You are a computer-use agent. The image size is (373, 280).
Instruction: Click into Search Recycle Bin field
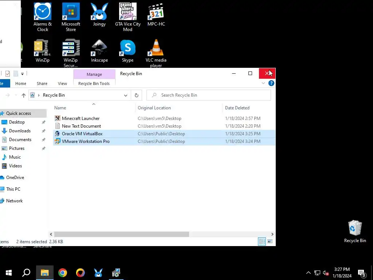pos(209,95)
